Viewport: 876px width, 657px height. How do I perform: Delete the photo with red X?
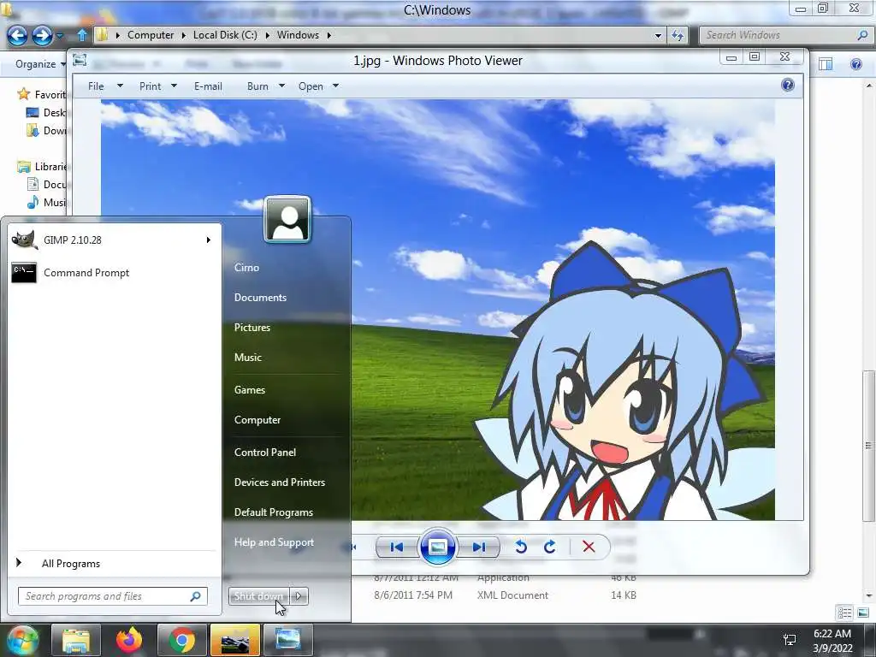click(x=589, y=547)
